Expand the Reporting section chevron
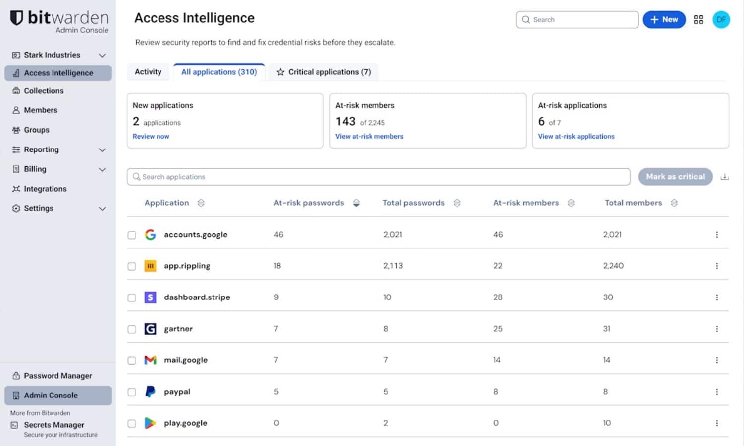Screen dimensions: 744x446 (102, 150)
